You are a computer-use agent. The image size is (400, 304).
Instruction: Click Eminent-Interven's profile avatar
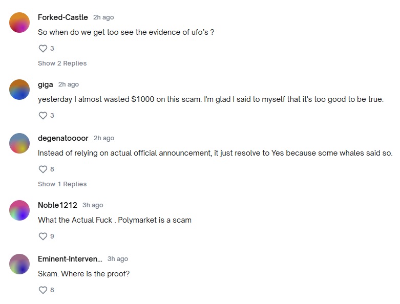pyautogui.click(x=19, y=264)
